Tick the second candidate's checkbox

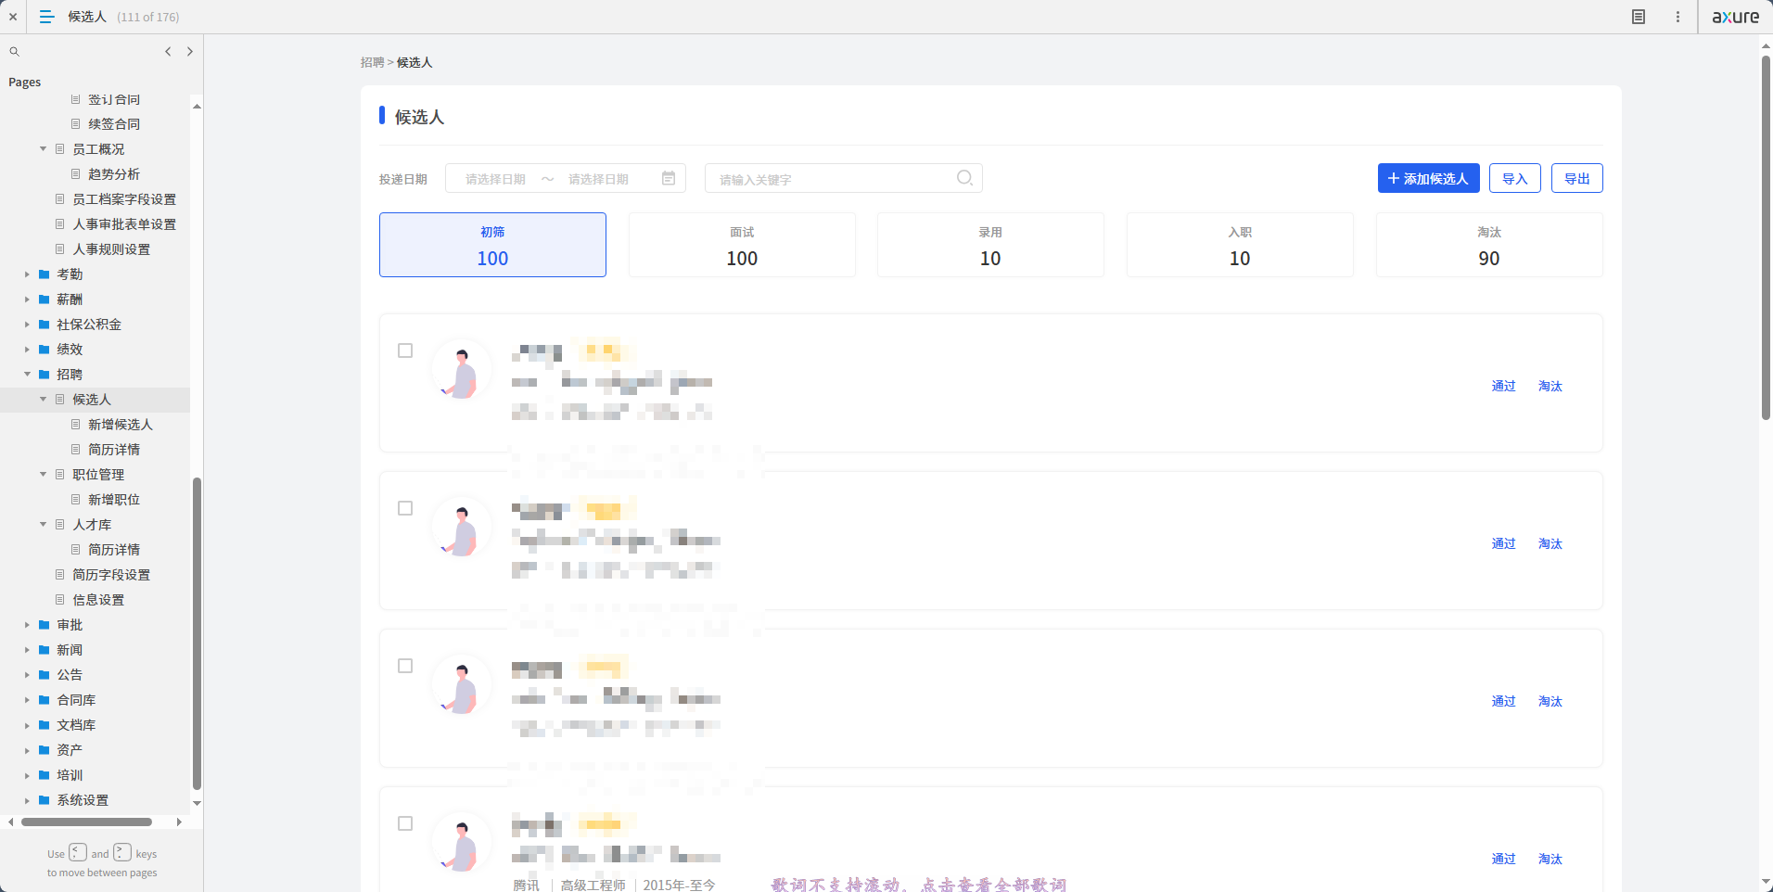pos(405,508)
